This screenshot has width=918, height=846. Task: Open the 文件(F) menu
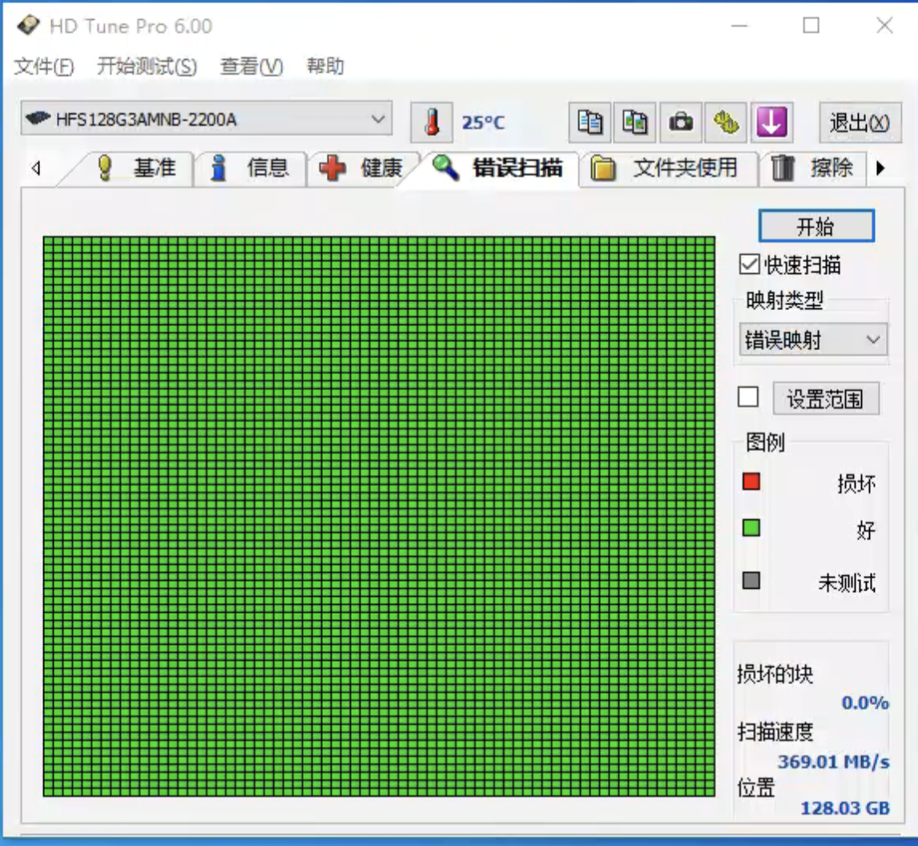[44, 66]
